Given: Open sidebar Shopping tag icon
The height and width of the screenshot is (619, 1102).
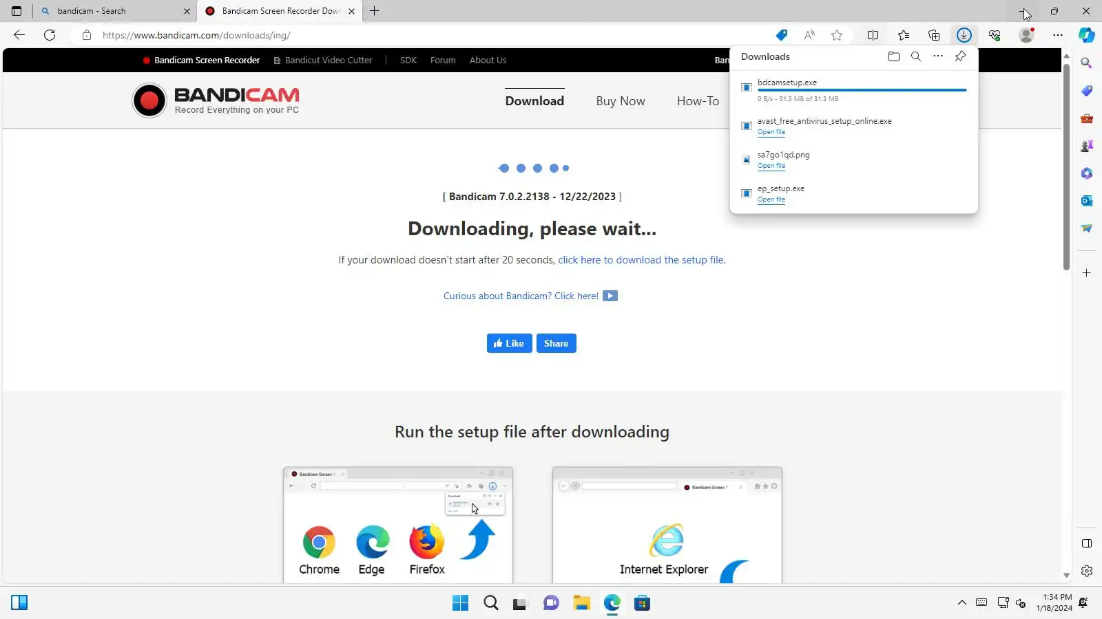Looking at the screenshot, I should 1087,91.
